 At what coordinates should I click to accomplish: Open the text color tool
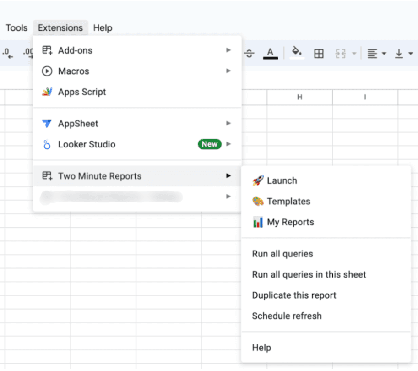tap(270, 53)
